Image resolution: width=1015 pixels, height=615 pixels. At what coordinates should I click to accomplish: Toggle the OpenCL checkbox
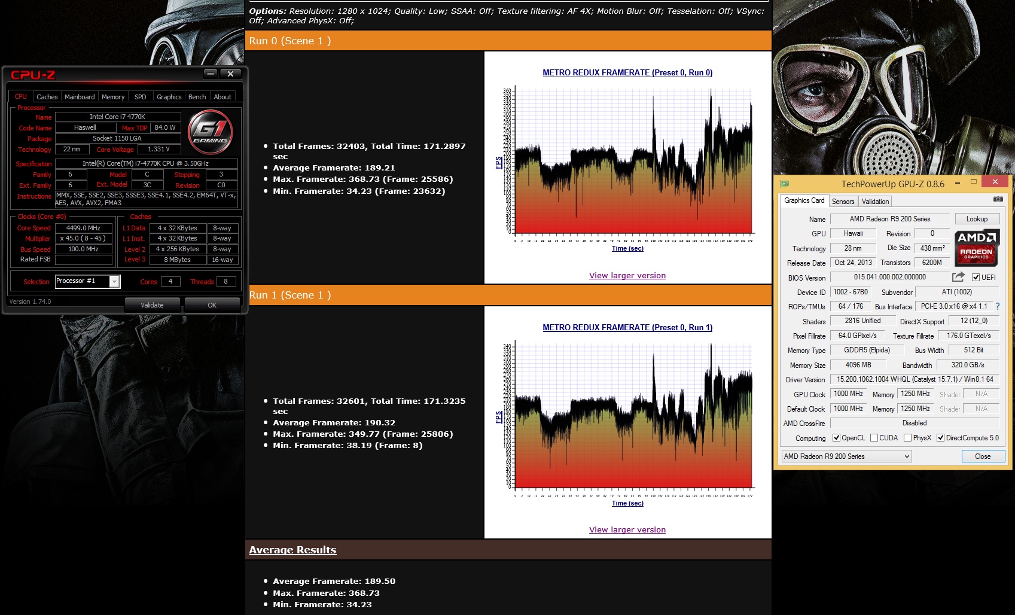point(836,438)
